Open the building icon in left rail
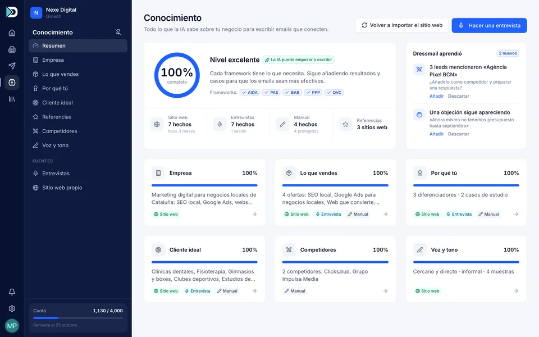The height and width of the screenshot is (337, 539). tap(12, 49)
